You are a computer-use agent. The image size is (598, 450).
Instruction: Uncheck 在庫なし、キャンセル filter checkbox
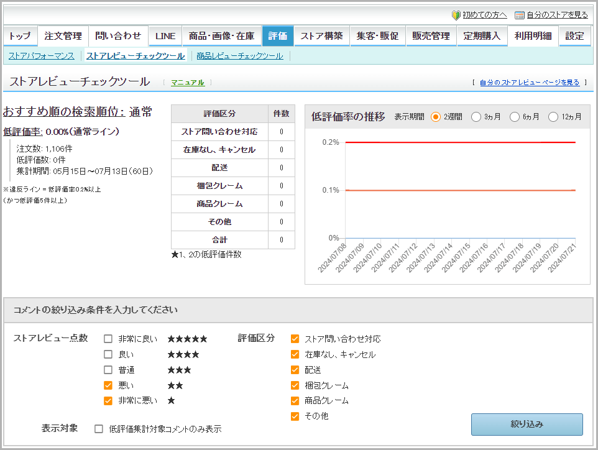pyautogui.click(x=295, y=354)
